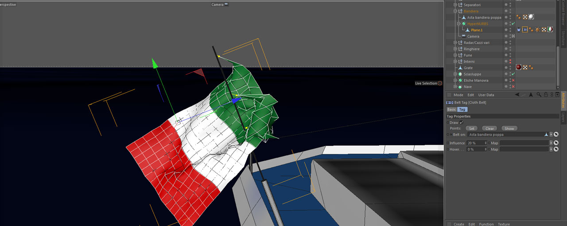Click the bottom material manager grip icon
The height and width of the screenshot is (226, 567).
tap(449, 224)
